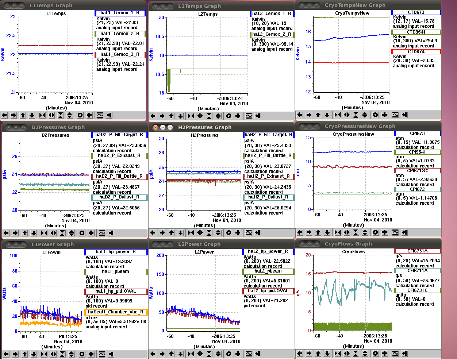This screenshot has width=457, height=359.
Task: Select the CFI6731C legend label
Action: [418, 290]
